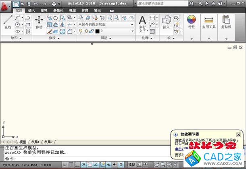The image size is (246, 169).
Task: Click the layer lightbulb on/off icon
Action: (x=80, y=31)
